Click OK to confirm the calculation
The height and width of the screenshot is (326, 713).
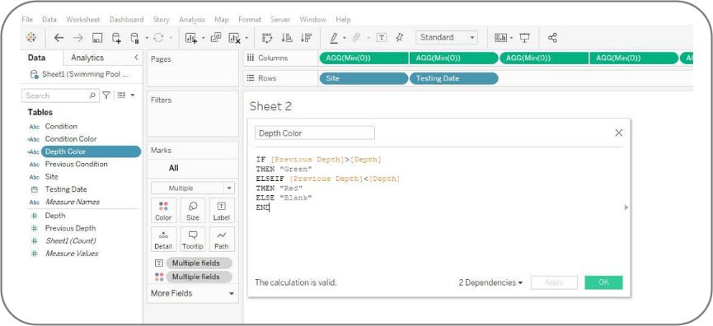(603, 282)
